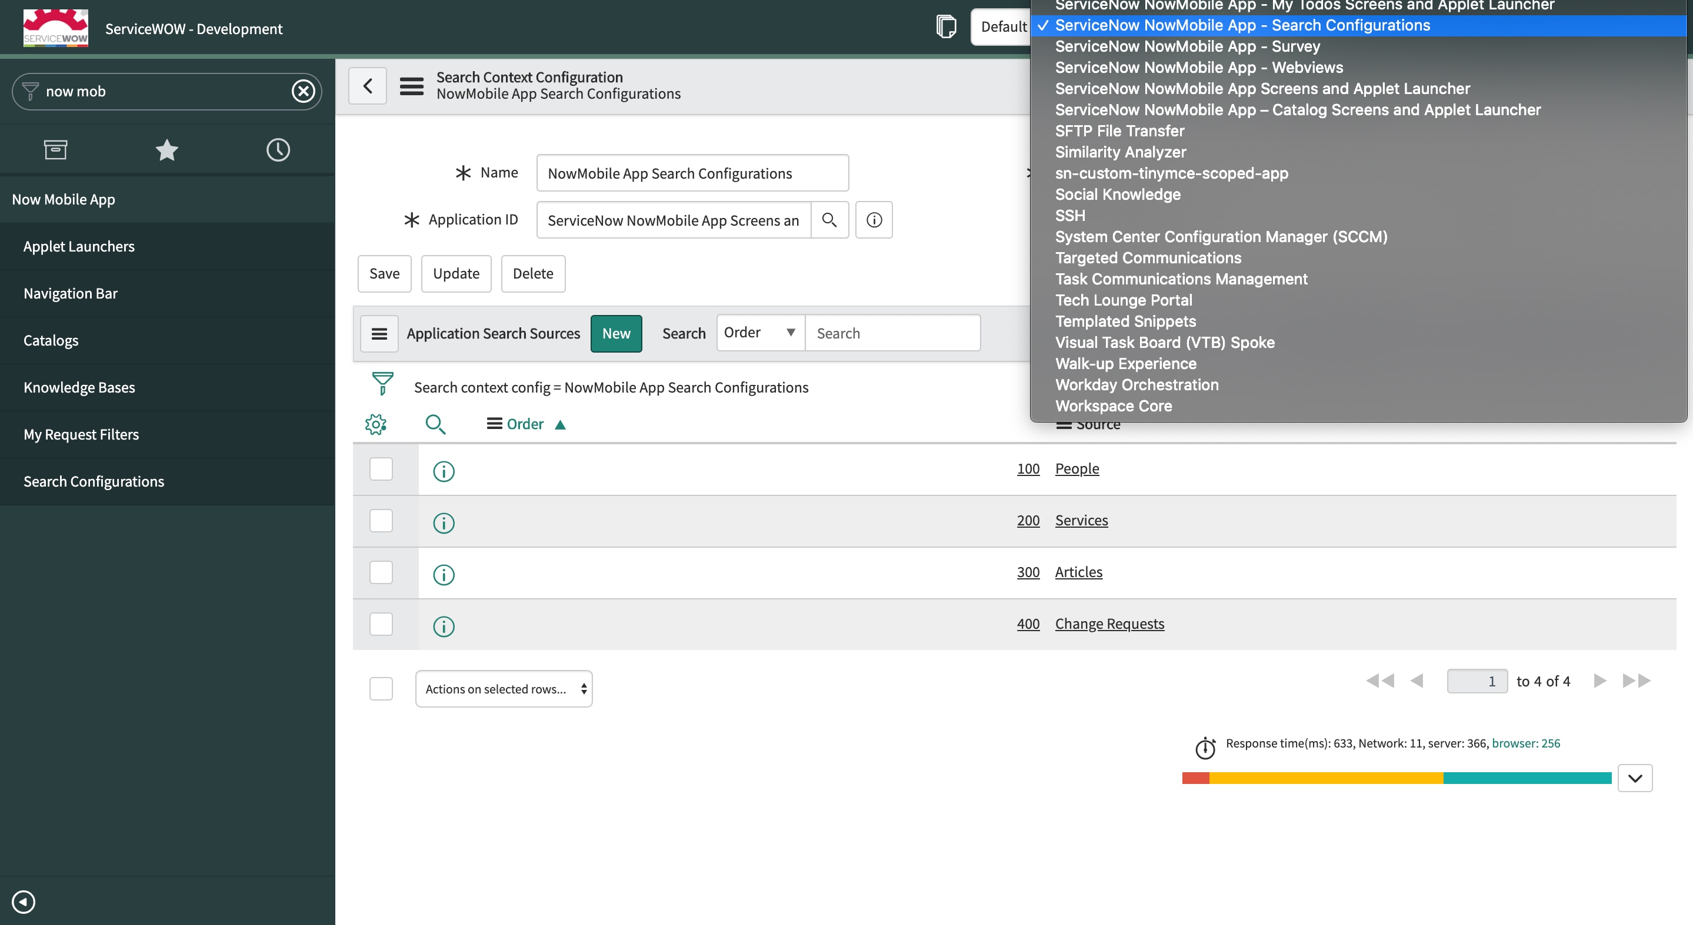The width and height of the screenshot is (1693, 925).
Task: Open the list filter funnel icon
Action: point(382,383)
